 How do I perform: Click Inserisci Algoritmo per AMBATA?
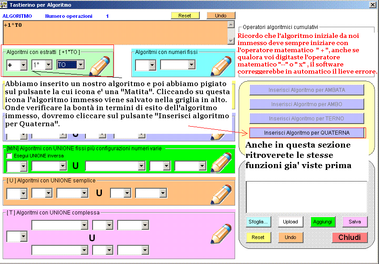tap(307, 90)
